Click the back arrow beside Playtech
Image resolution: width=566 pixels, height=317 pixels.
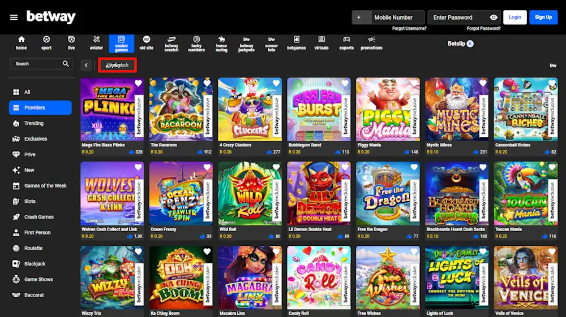pyautogui.click(x=86, y=65)
